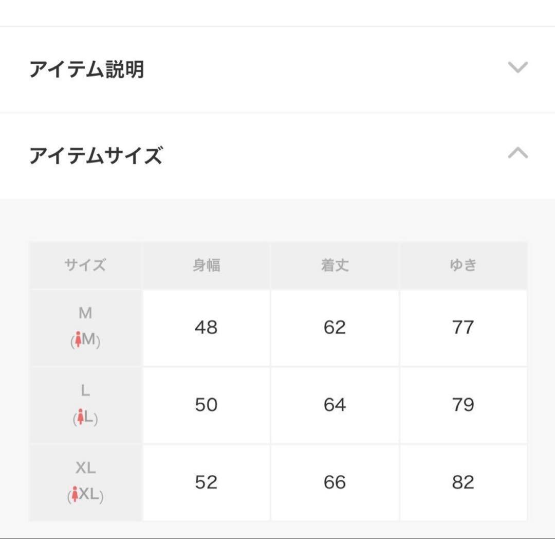Click the value 64 in the L row

[335, 405]
